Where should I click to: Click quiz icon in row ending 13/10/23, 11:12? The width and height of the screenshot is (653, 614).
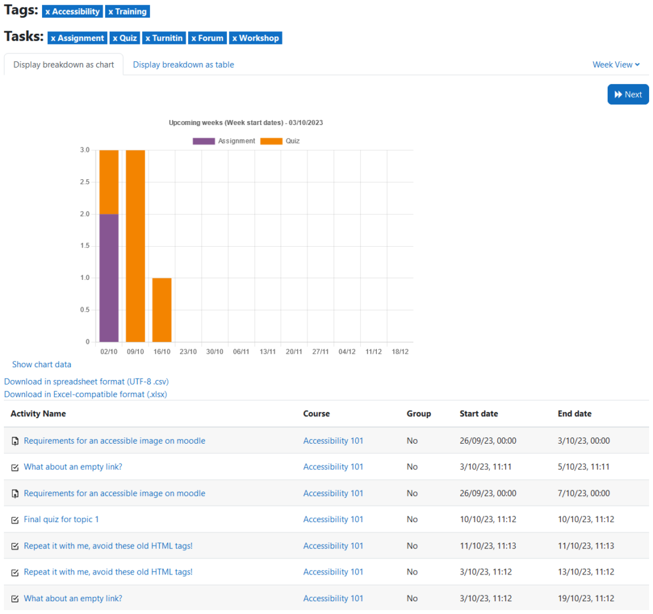[15, 573]
